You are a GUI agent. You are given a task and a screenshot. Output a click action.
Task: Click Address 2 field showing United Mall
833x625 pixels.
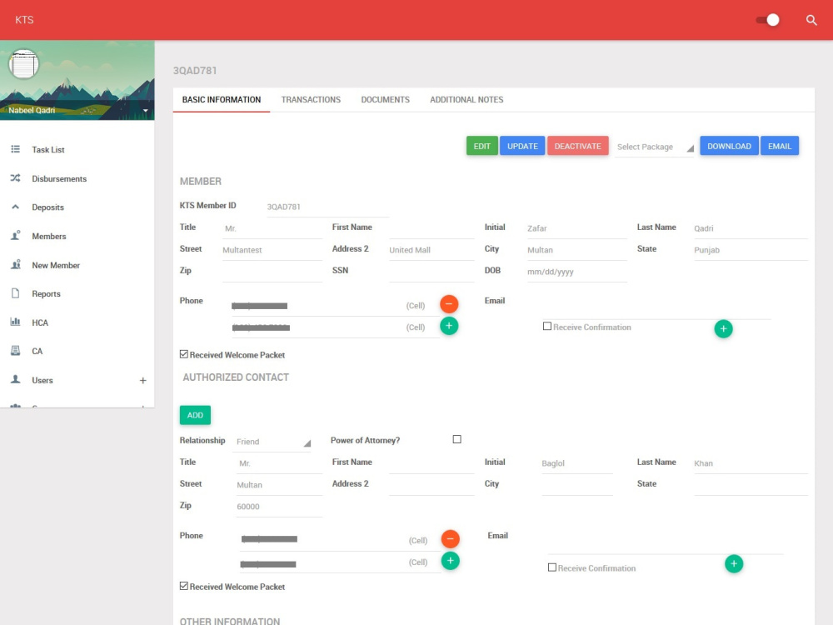[431, 250]
